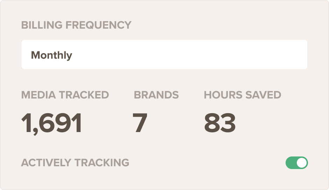Click the Media Tracked label
The height and width of the screenshot is (190, 329).
tap(65, 95)
